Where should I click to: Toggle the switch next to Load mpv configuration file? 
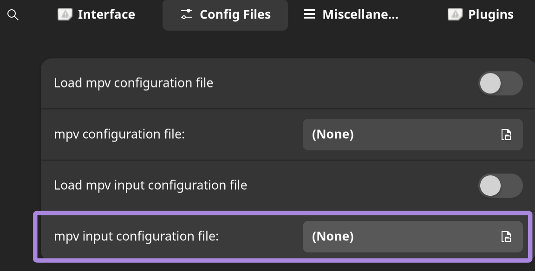(500, 83)
